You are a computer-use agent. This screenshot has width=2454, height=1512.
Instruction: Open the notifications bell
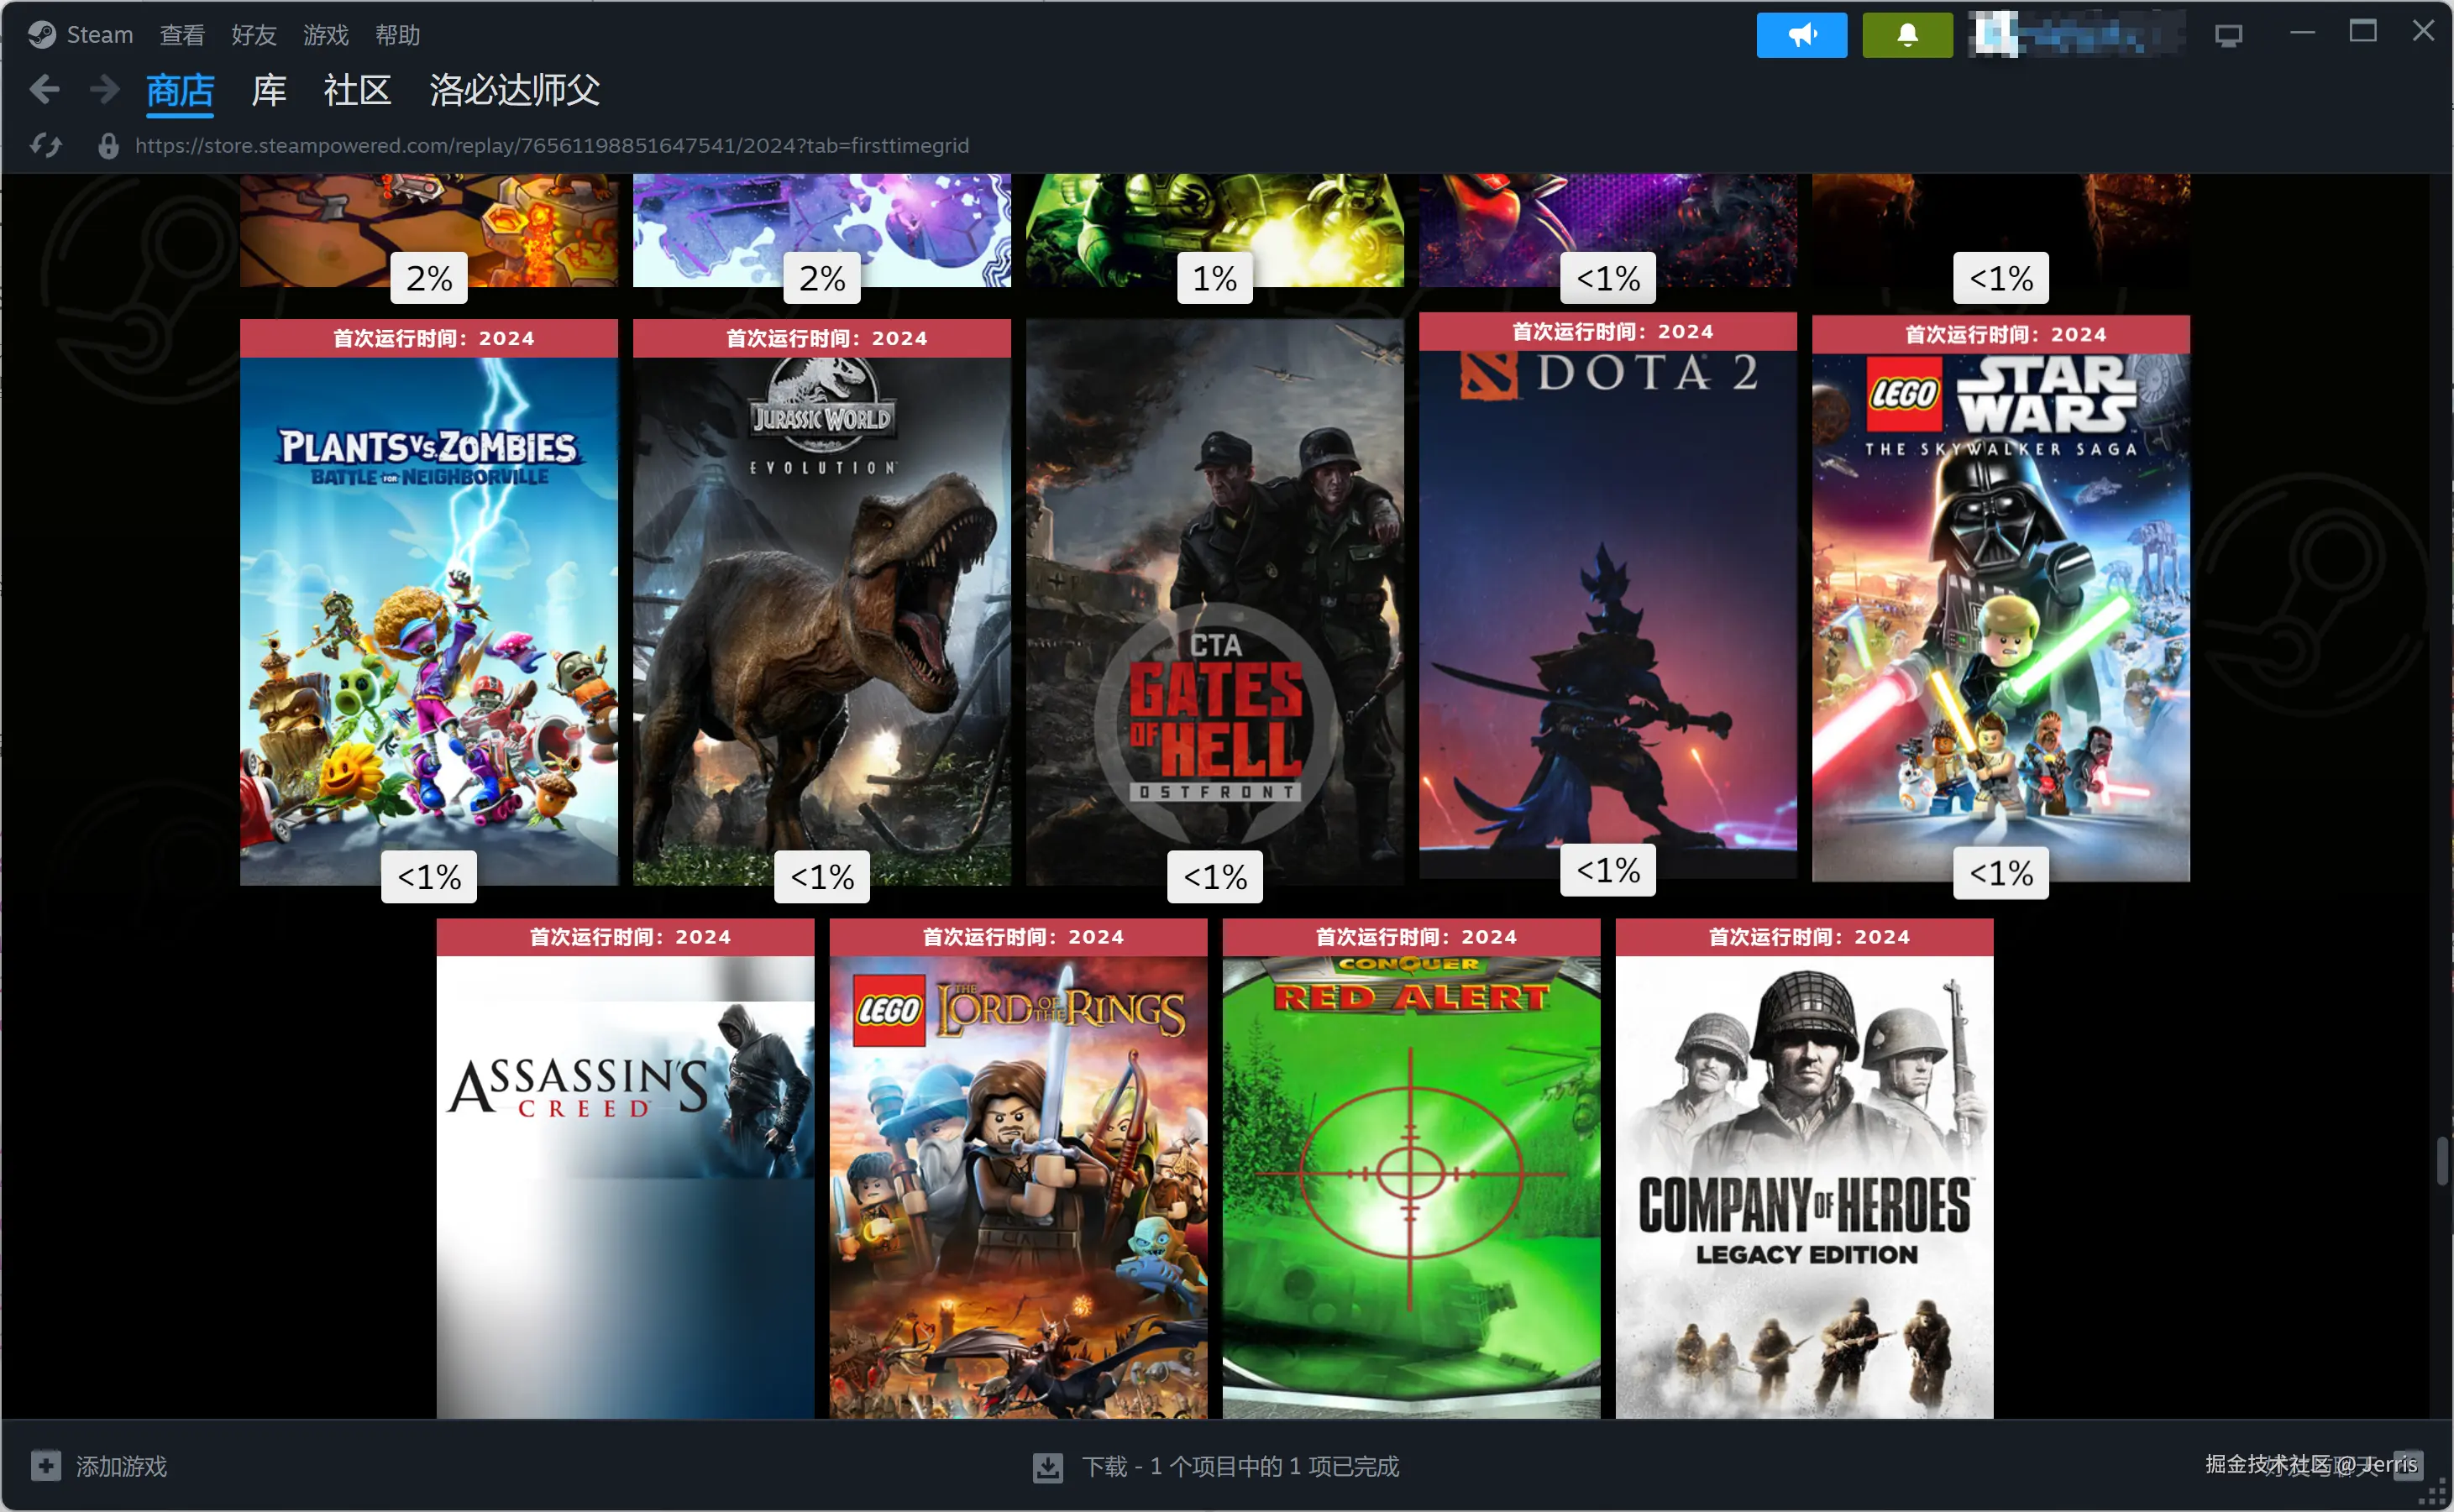[x=1906, y=35]
